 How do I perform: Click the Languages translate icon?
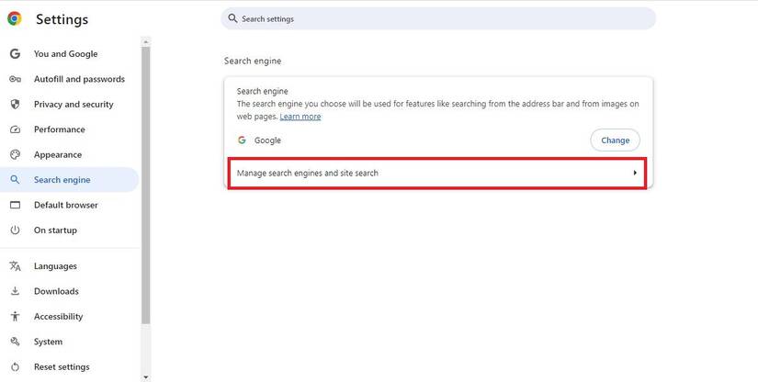(15, 266)
